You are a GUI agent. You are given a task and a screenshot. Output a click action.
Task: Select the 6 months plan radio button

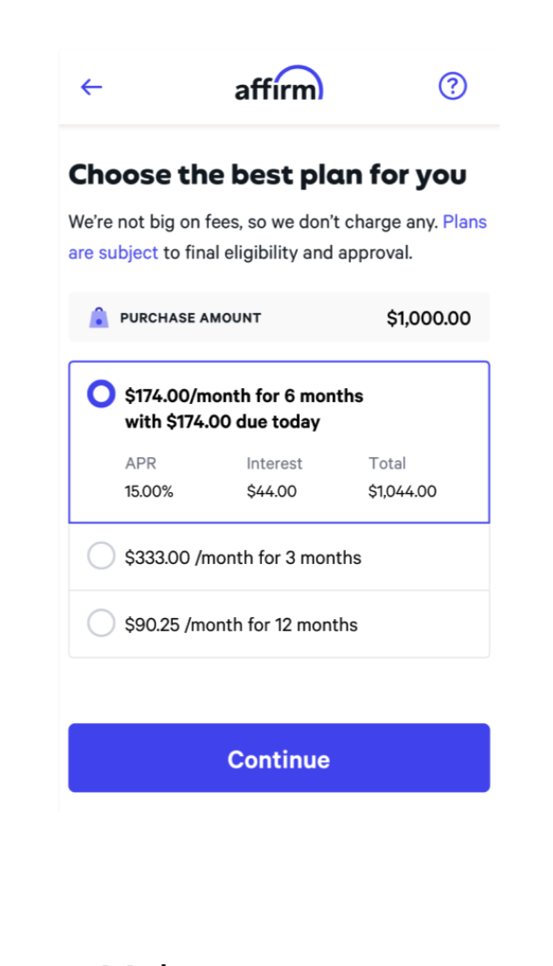pos(101,394)
